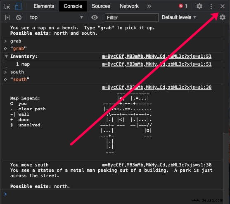The width and height of the screenshot is (230, 204).
Task: Open the Network tab
Action: tap(129, 6)
